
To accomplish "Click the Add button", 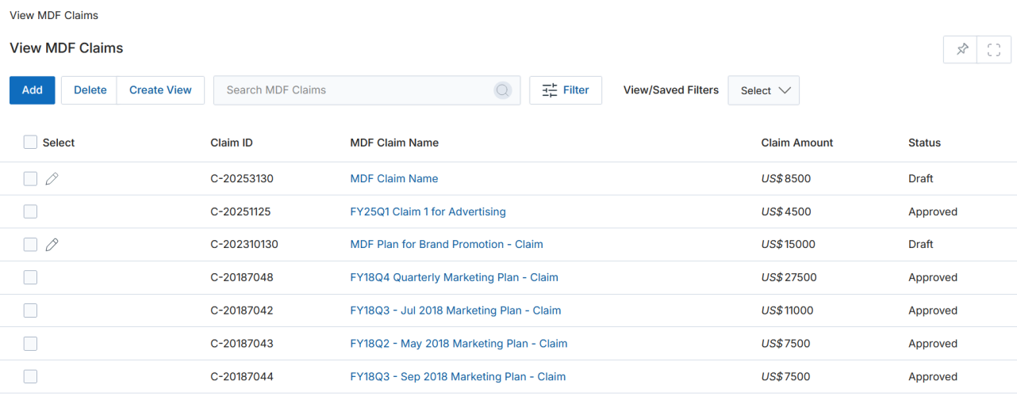I will click(33, 90).
